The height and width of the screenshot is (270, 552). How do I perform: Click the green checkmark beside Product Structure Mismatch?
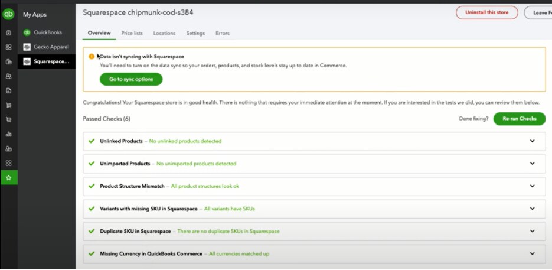[92, 186]
